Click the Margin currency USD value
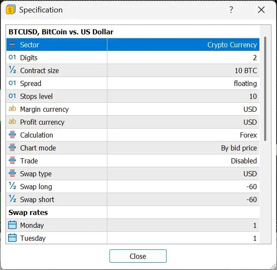 250,110
